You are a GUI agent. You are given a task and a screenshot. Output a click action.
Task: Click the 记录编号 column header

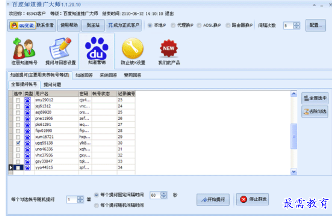(126, 94)
